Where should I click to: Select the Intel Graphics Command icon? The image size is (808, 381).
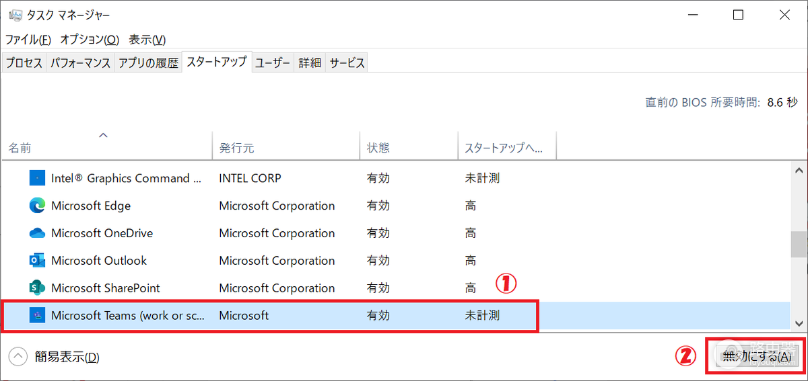(x=37, y=178)
